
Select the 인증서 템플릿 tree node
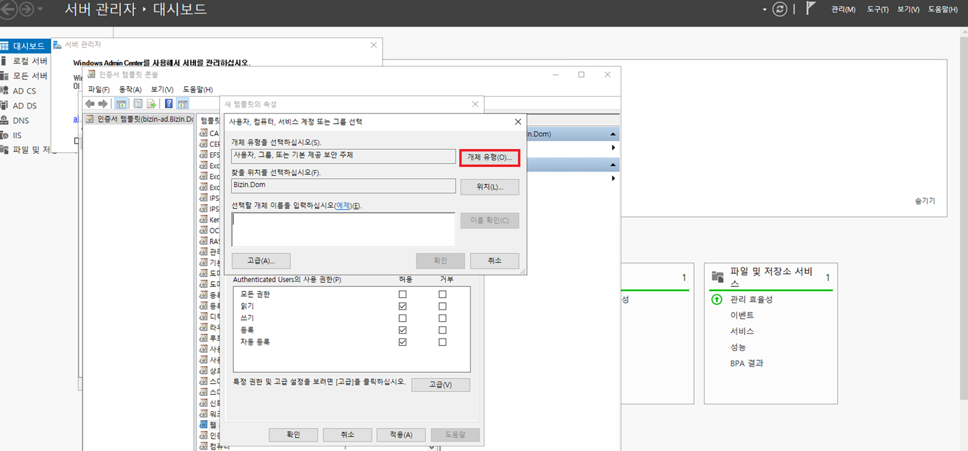[140, 119]
